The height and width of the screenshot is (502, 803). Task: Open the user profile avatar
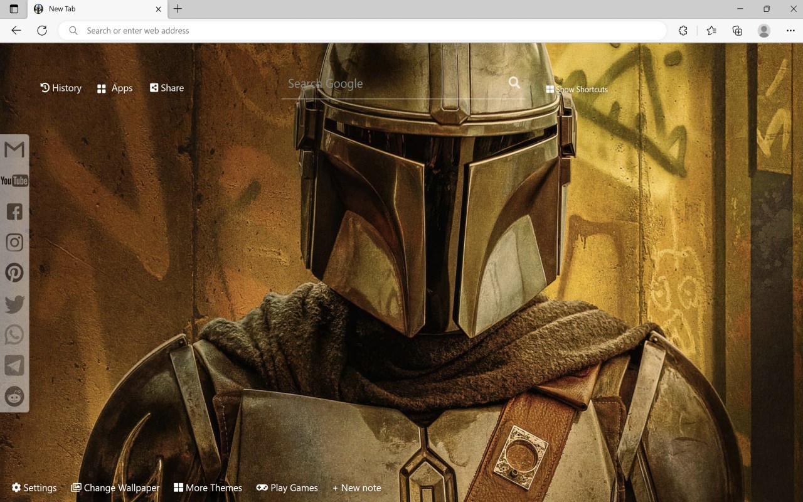pyautogui.click(x=763, y=30)
